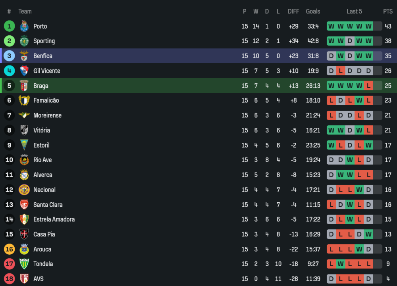The width and height of the screenshot is (397, 286).
Task: Click the red position 18 badge for AVS
Action: click(9, 279)
